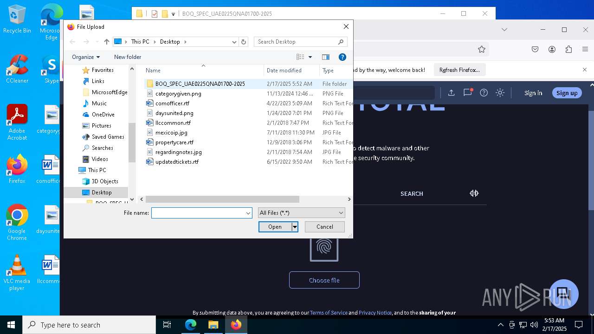
Task: Open the VirusTotal help question icon
Action: pos(484,93)
